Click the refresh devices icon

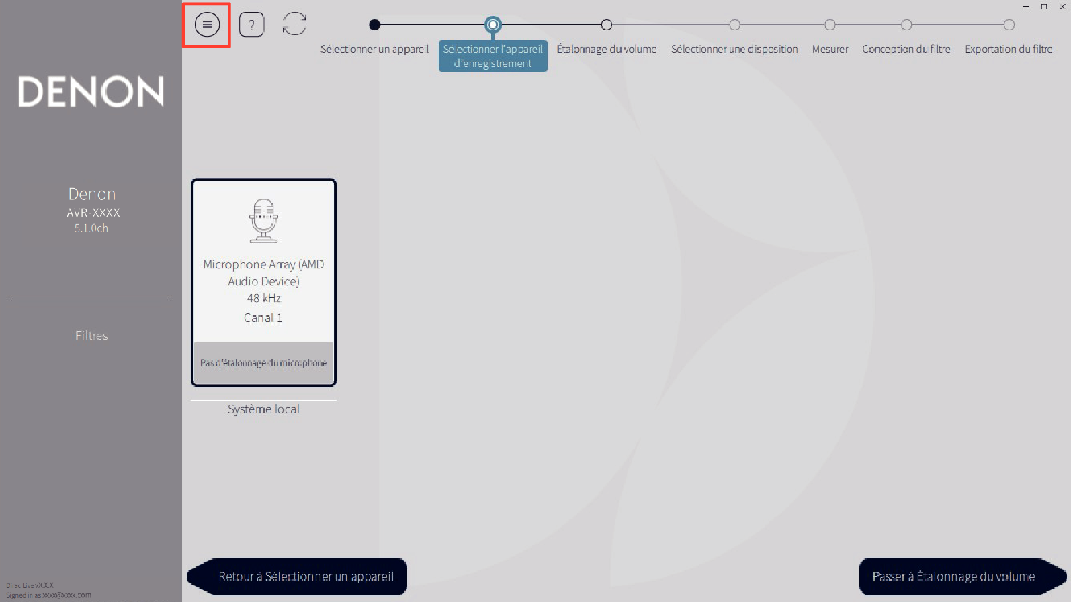[x=294, y=24]
